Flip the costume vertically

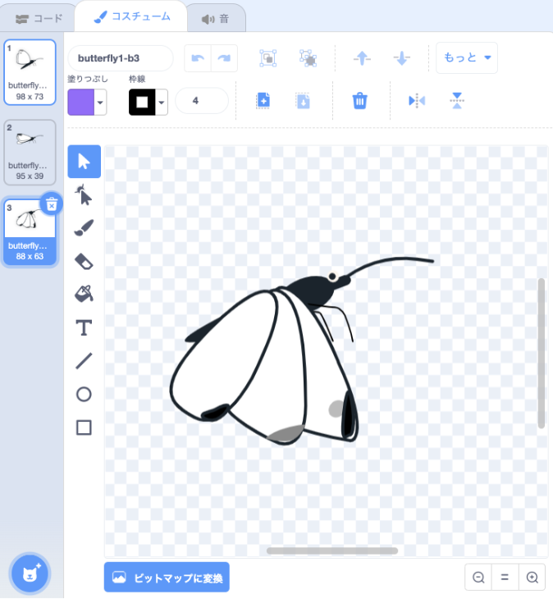click(x=457, y=101)
